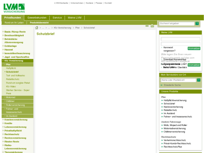Expand the Motorrad sidebar section
The height and width of the screenshot is (153, 204).
[17, 97]
